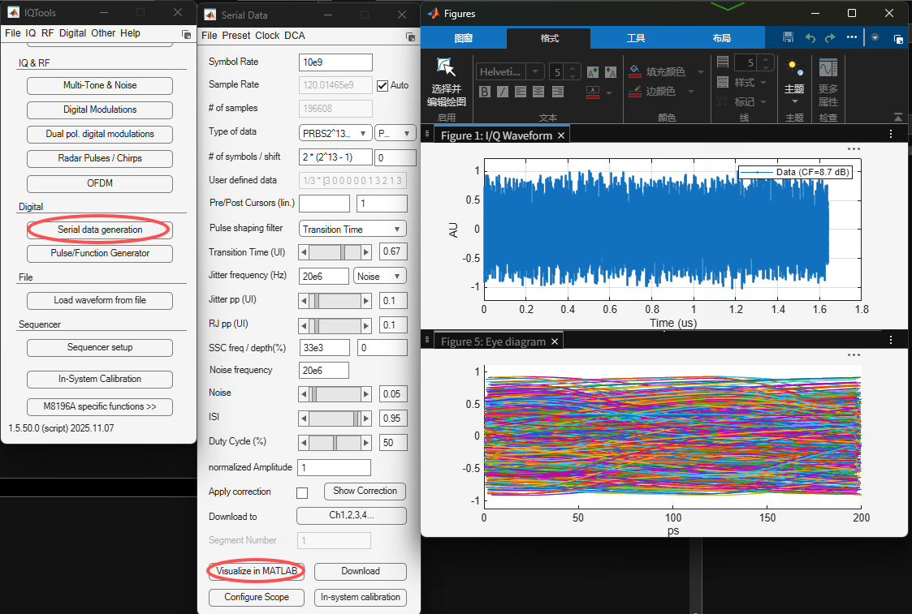Open the small P... dropdown beside data type
912x614 pixels.
tap(395, 133)
